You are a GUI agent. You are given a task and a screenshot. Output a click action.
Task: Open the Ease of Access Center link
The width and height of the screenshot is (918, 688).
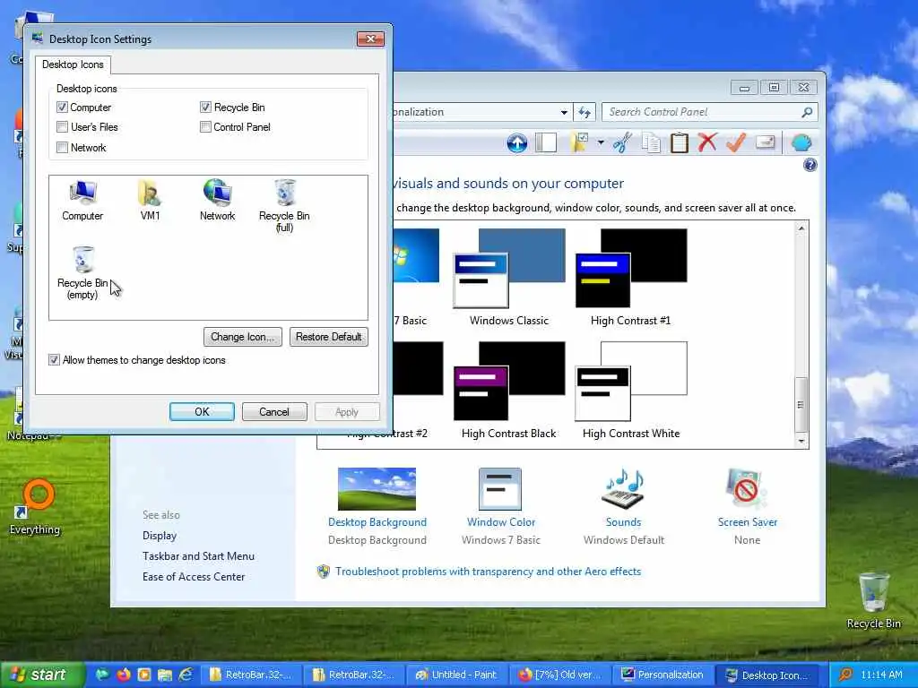(x=194, y=576)
